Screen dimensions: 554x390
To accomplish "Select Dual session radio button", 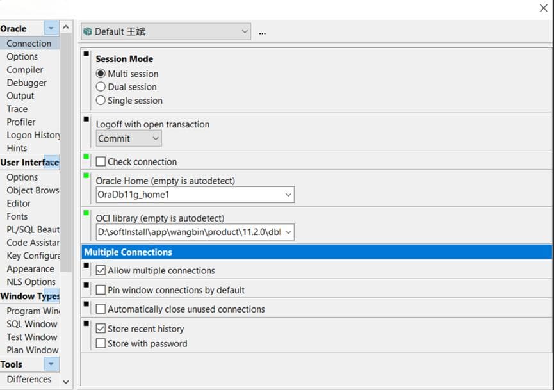I will [x=101, y=87].
